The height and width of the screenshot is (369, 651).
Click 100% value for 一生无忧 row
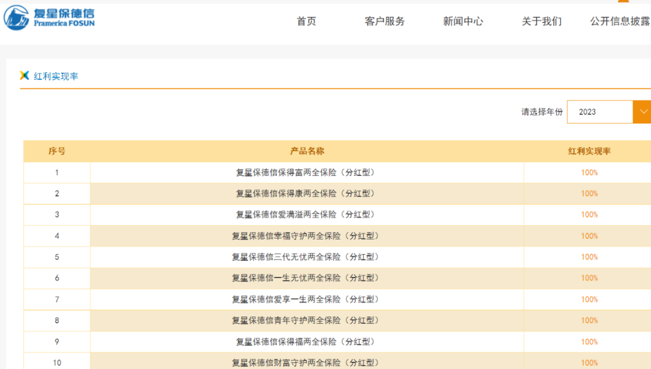[589, 278]
